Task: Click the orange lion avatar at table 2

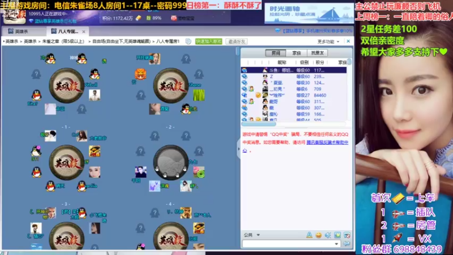Action: pos(140,74)
